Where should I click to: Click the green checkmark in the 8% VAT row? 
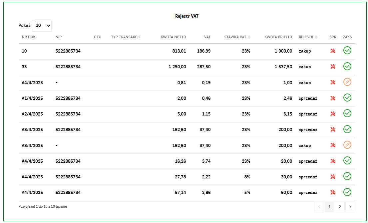[347, 176]
